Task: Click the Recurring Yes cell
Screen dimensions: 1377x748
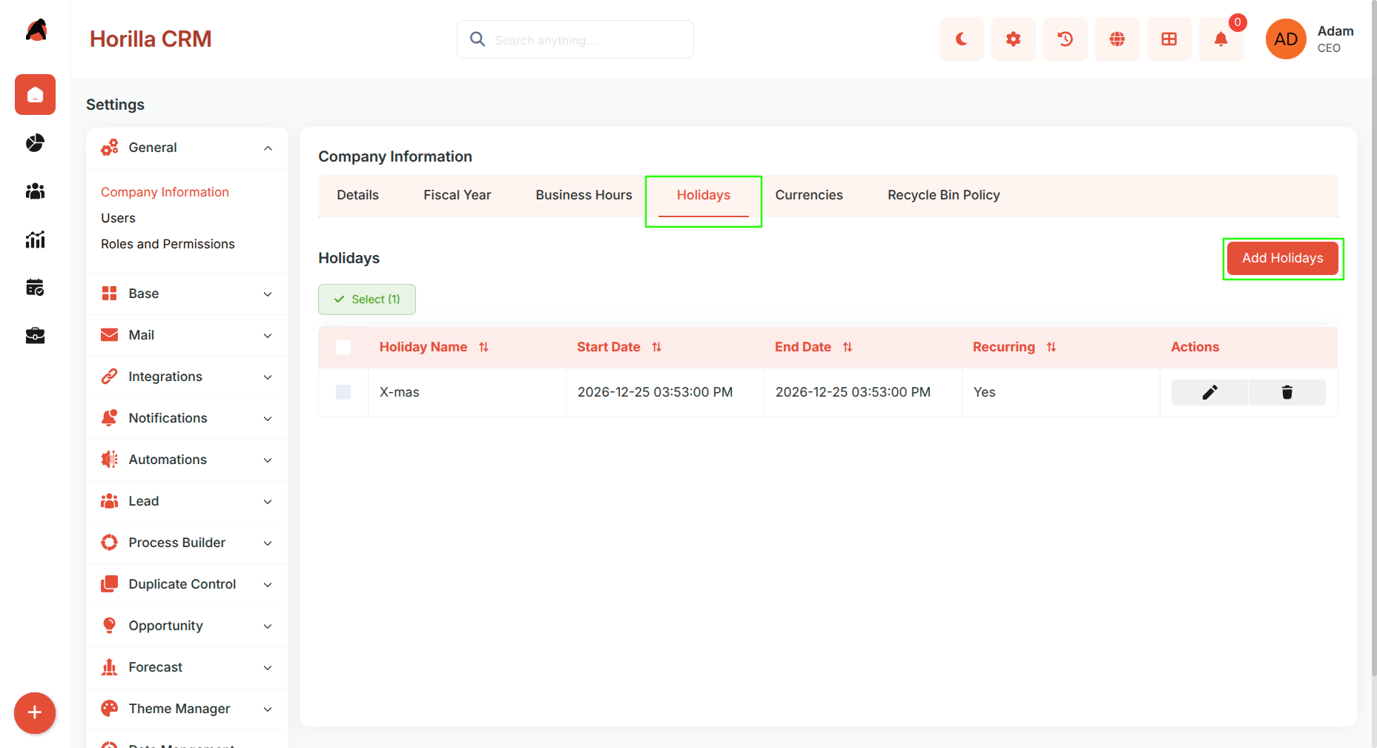Action: point(1061,392)
